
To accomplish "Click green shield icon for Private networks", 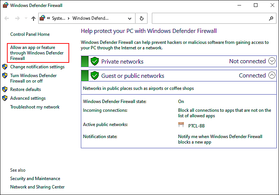I will (x=95, y=61).
